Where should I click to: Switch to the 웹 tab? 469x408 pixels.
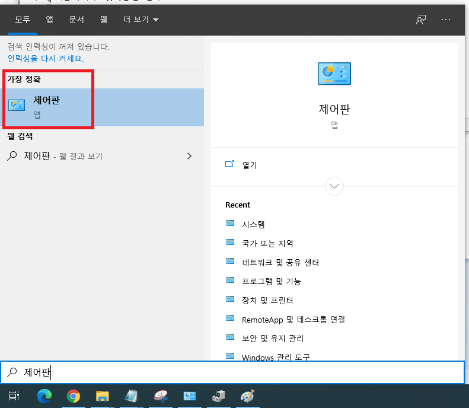[x=104, y=20]
